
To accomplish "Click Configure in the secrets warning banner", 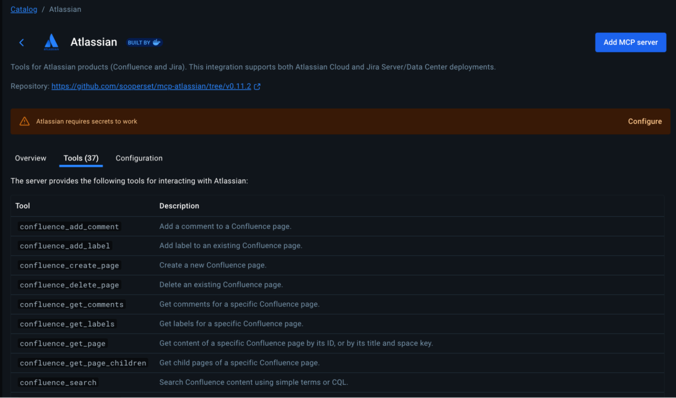I will [645, 121].
